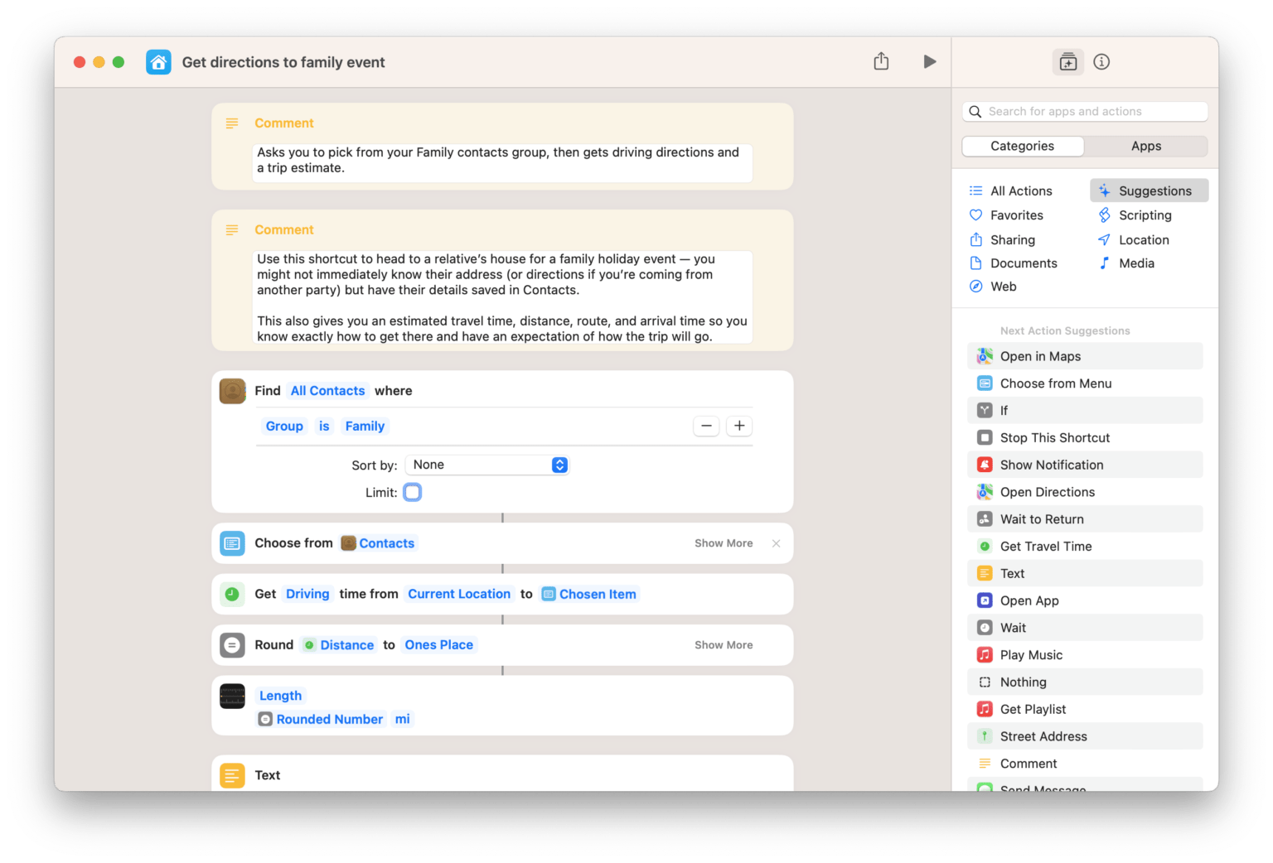Click the Contacts icon in the Find action
The height and width of the screenshot is (863, 1273).
pos(232,391)
